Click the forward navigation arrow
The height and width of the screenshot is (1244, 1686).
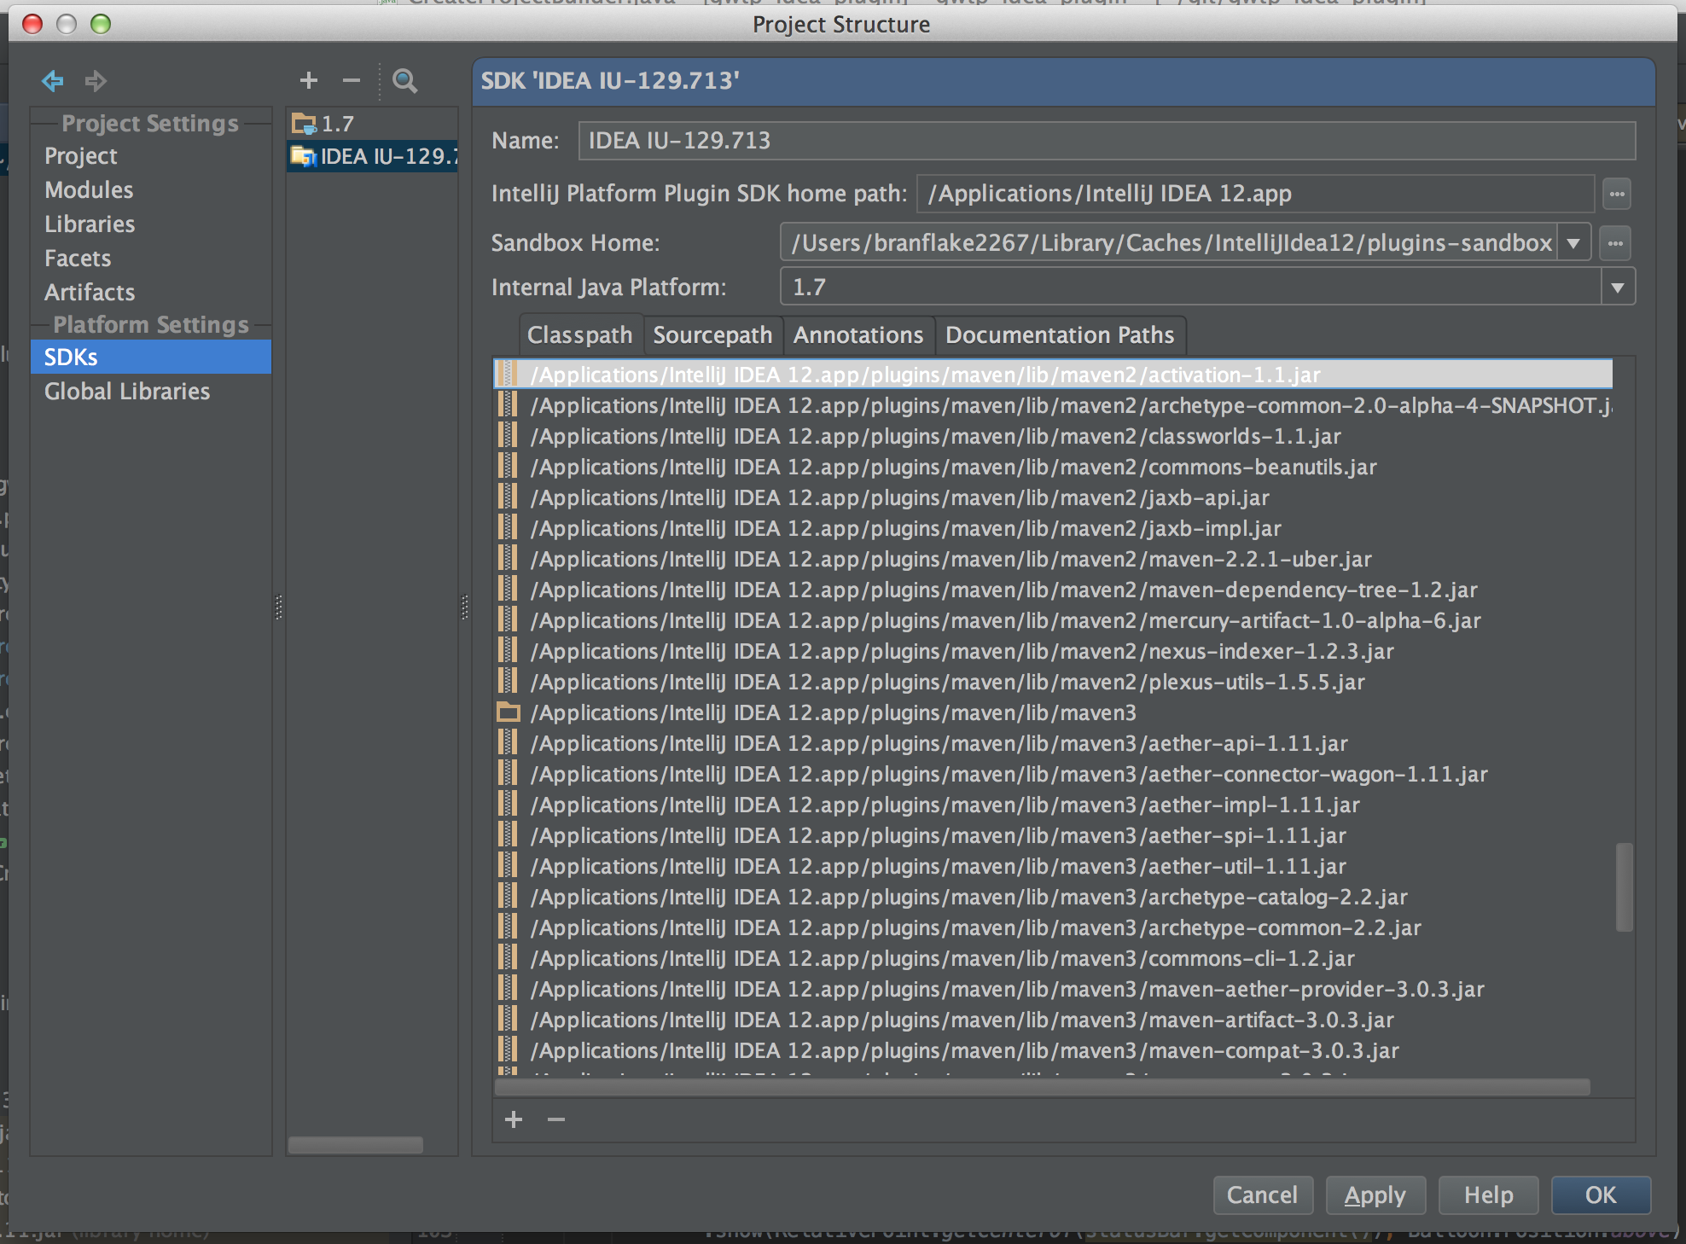[96, 81]
